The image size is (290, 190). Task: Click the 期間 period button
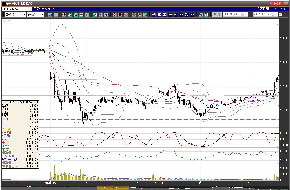[x=217, y=14]
